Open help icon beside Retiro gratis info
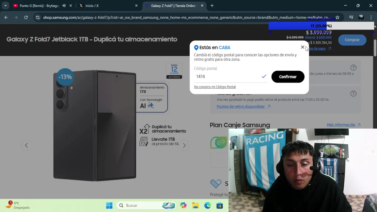The height and width of the screenshot is (212, 377). (x=353, y=94)
